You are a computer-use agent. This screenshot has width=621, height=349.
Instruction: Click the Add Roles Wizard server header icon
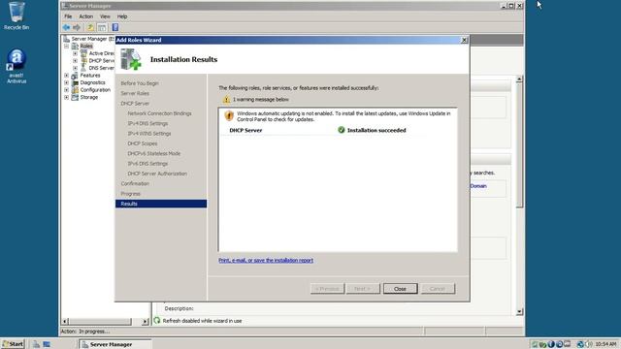pos(131,59)
